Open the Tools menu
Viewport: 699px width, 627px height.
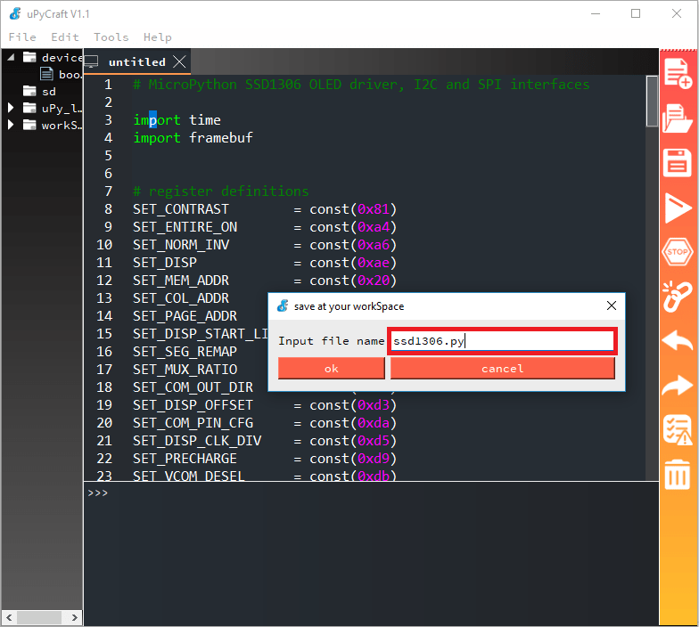point(111,37)
